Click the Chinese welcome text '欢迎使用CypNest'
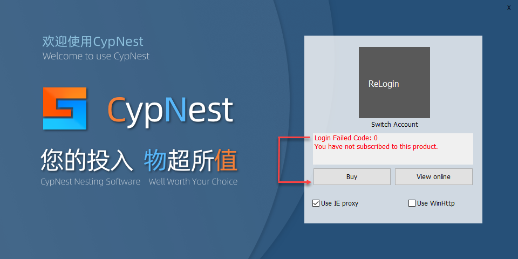The width and height of the screenshot is (518, 259). 93,42
